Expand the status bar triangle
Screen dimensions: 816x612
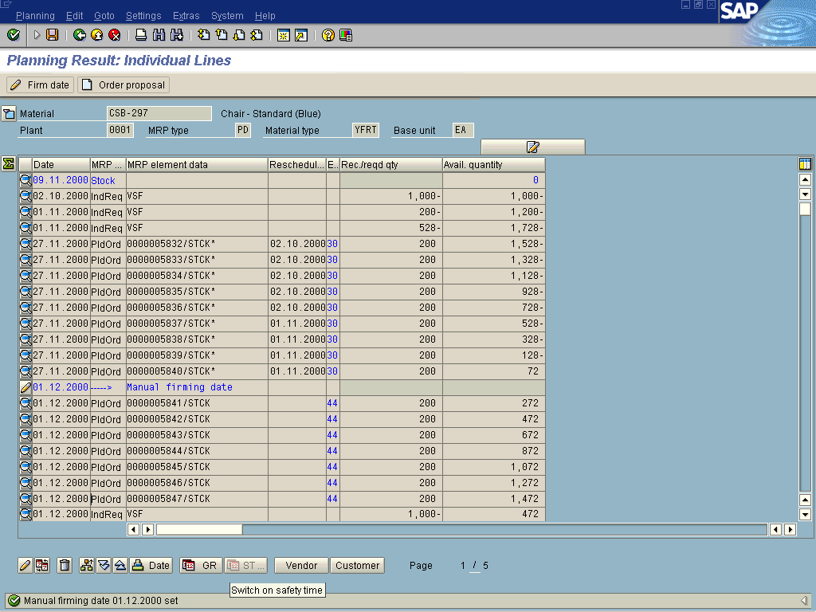pos(805,600)
